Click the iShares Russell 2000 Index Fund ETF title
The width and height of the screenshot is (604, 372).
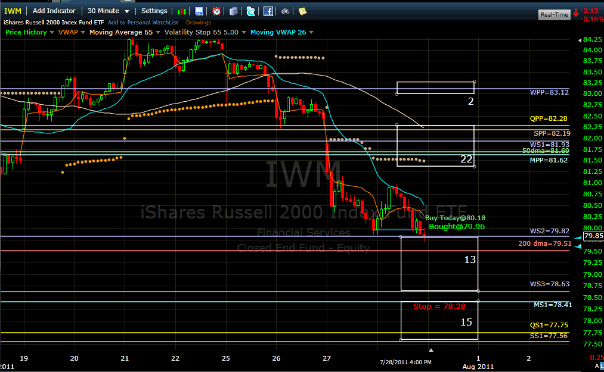coord(54,22)
